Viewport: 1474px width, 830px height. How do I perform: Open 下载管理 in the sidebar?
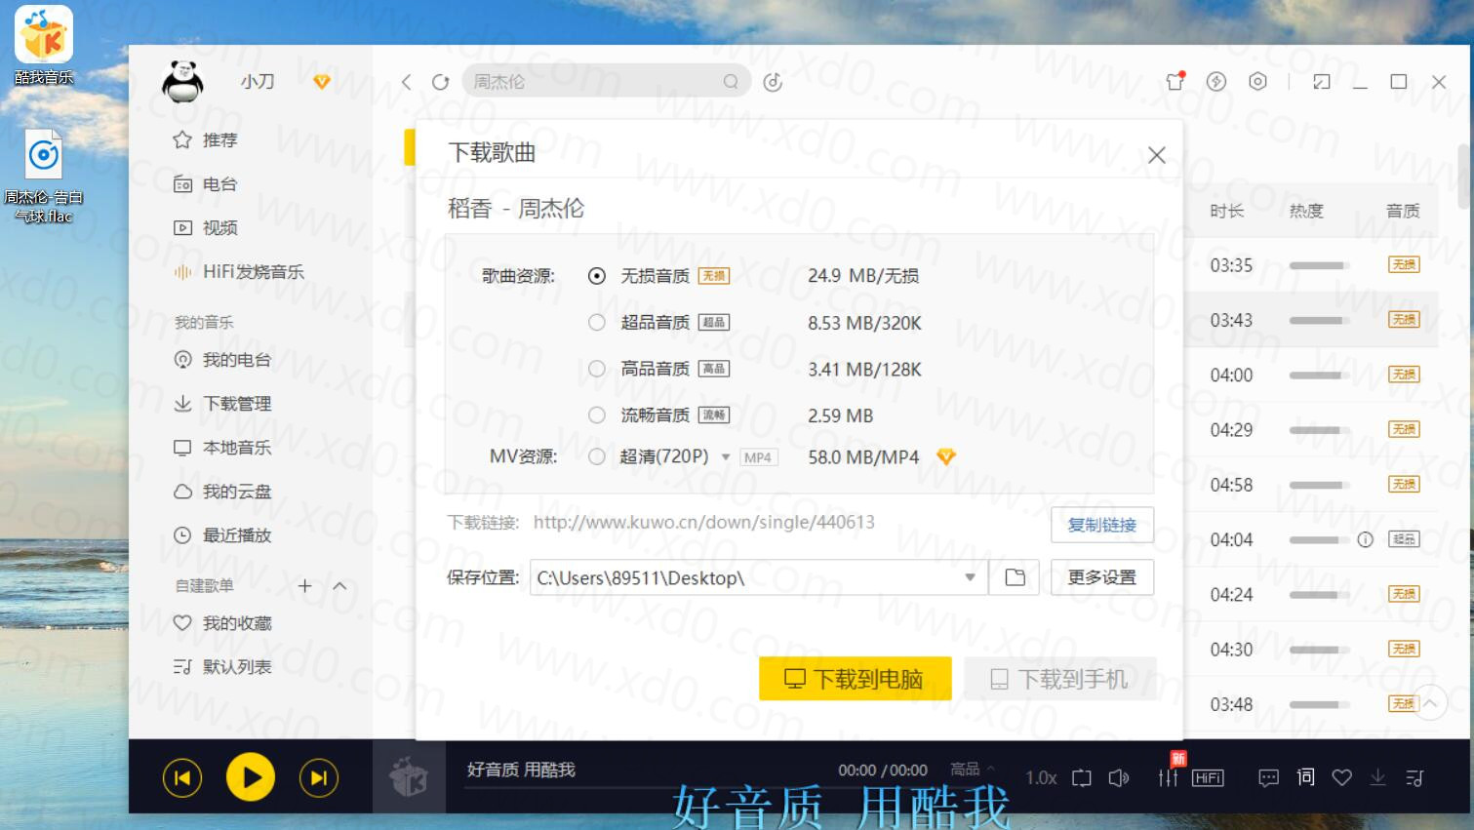tap(221, 404)
